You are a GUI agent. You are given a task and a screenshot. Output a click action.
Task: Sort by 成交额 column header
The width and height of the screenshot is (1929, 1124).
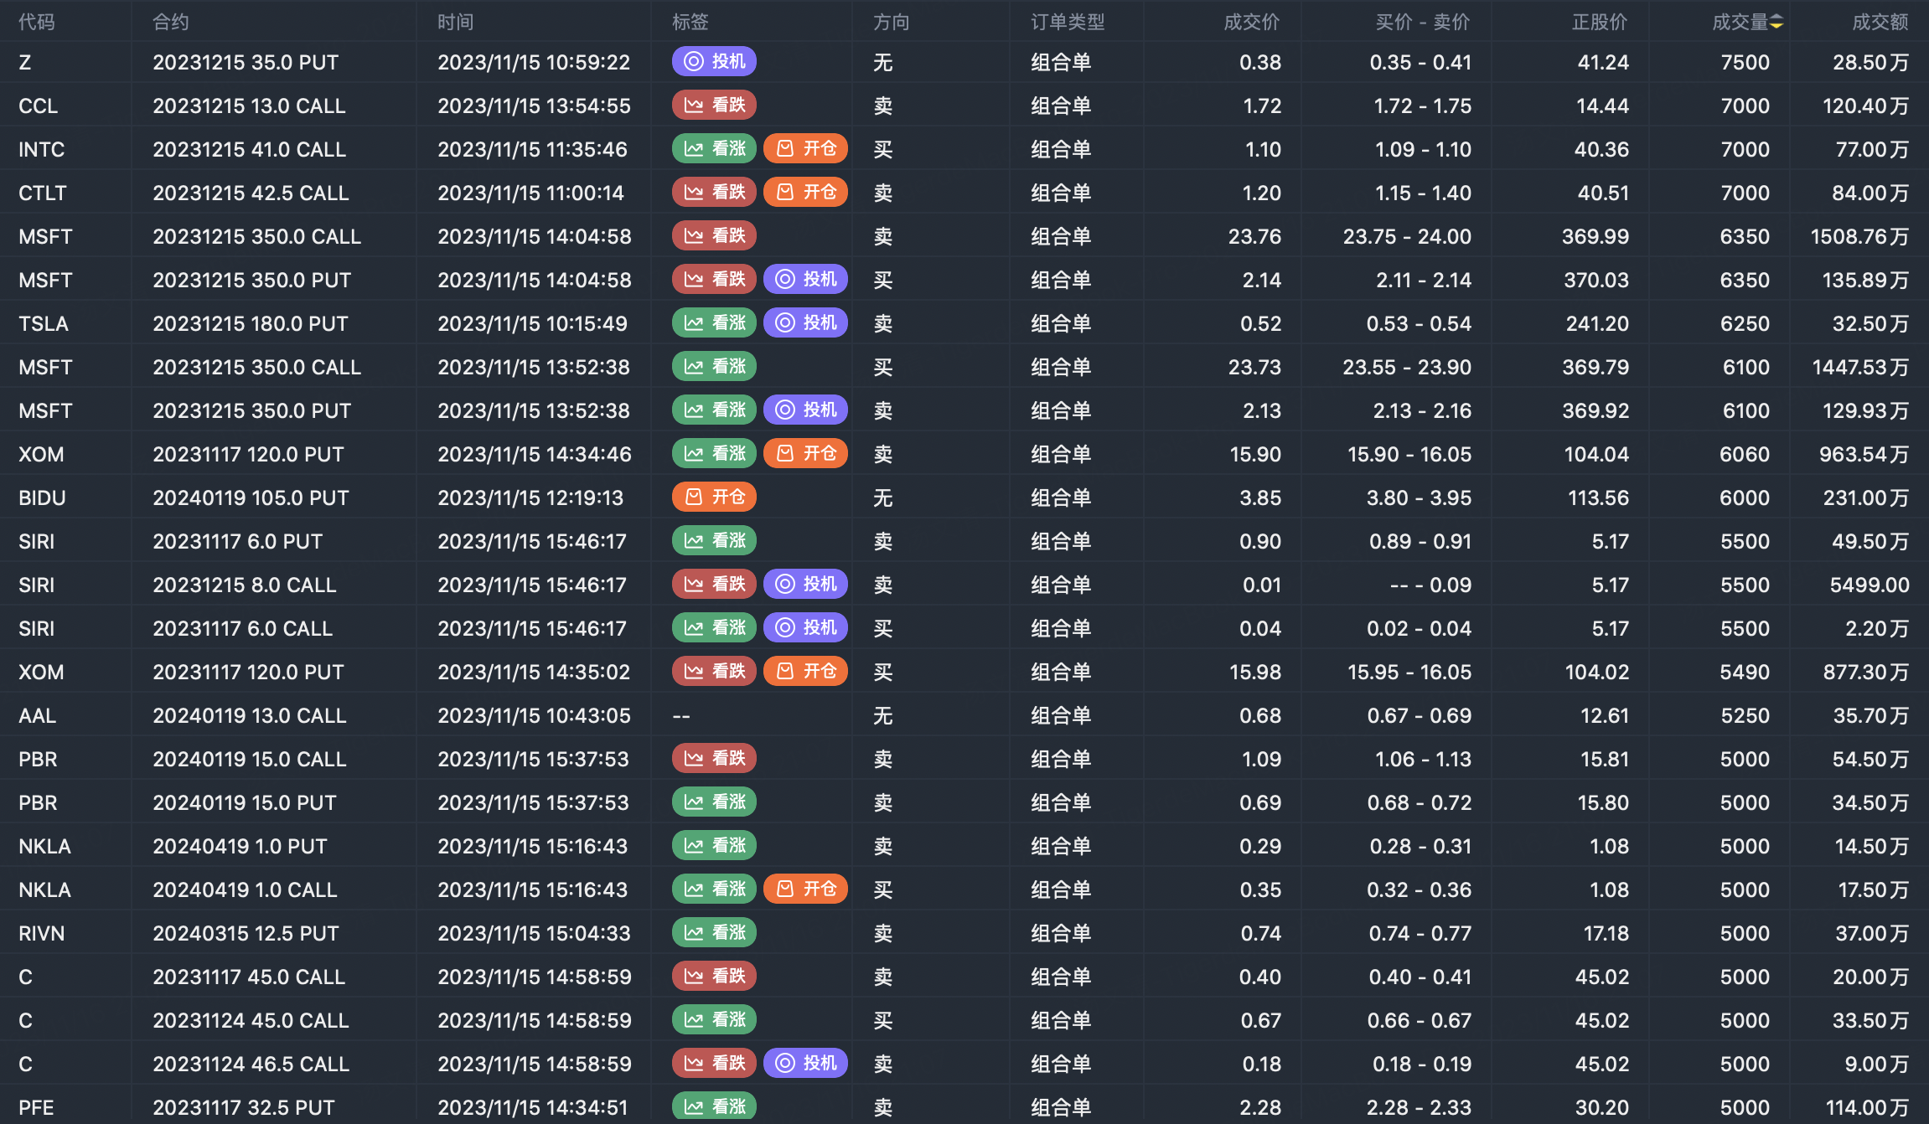pos(1880,23)
